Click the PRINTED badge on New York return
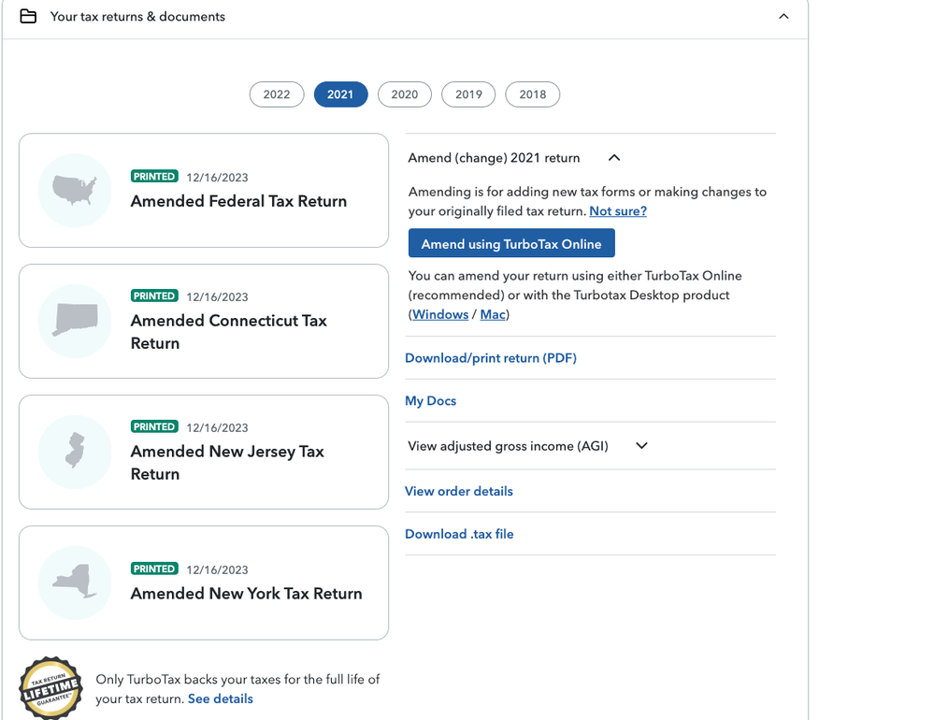934x720 pixels. point(154,569)
